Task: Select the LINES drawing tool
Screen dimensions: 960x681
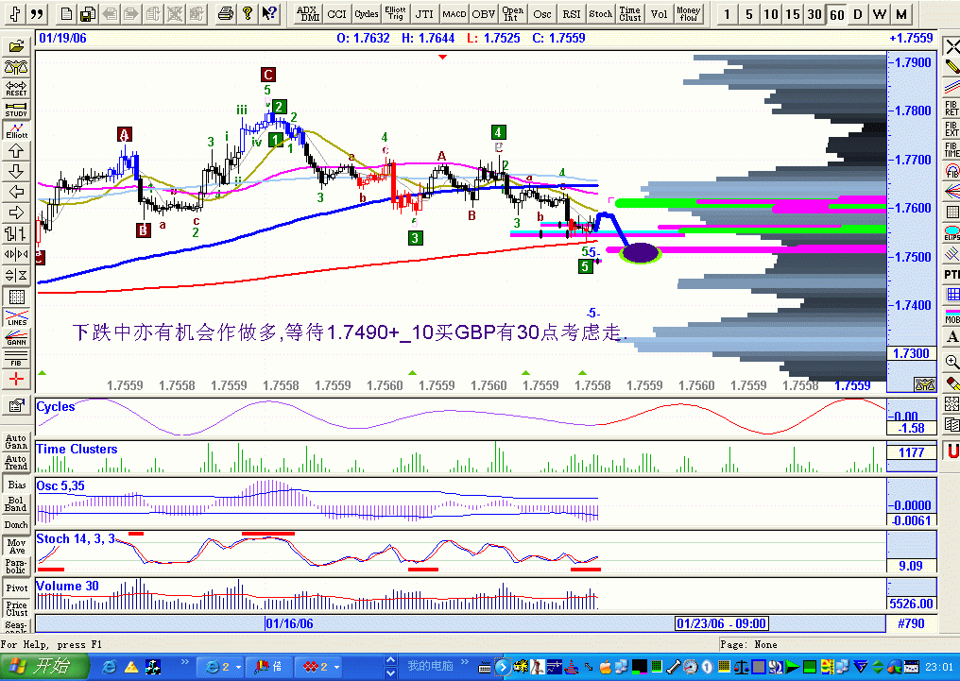Action: tap(16, 317)
